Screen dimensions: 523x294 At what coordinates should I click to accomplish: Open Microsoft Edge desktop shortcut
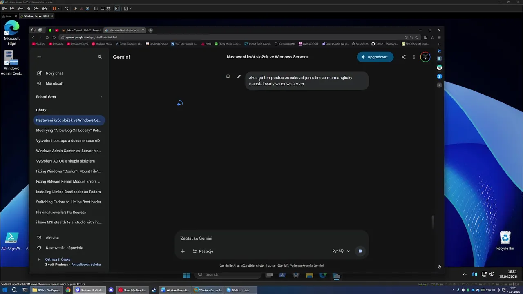pyautogui.click(x=12, y=33)
